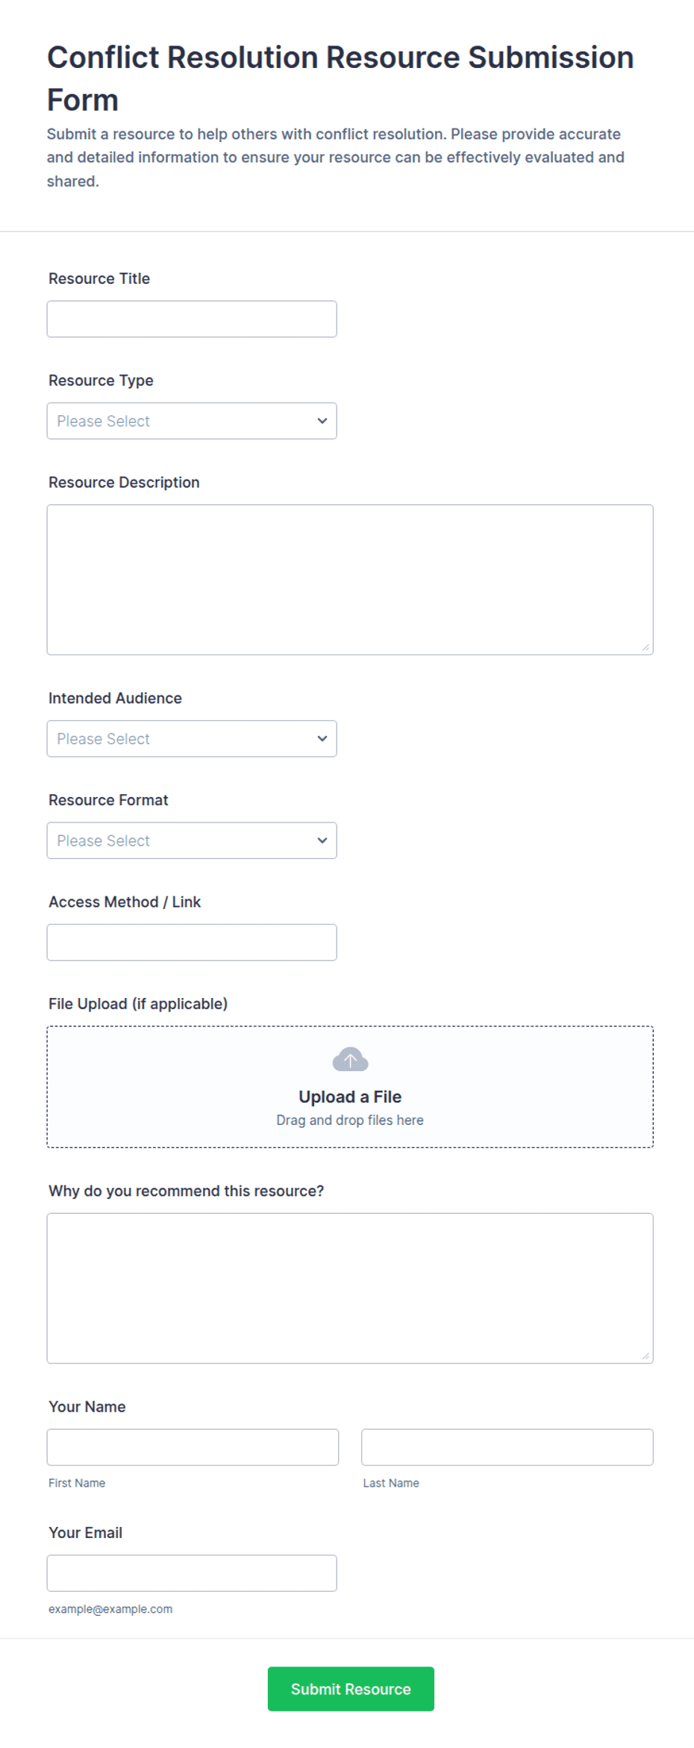This screenshot has width=694, height=1748.
Task: Expand the Resource Format select box
Action: click(x=192, y=840)
